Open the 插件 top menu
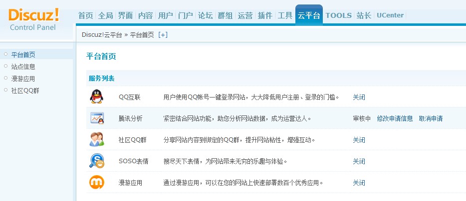 point(265,15)
